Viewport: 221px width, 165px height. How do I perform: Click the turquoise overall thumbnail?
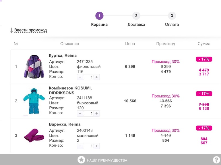click(x=34, y=101)
